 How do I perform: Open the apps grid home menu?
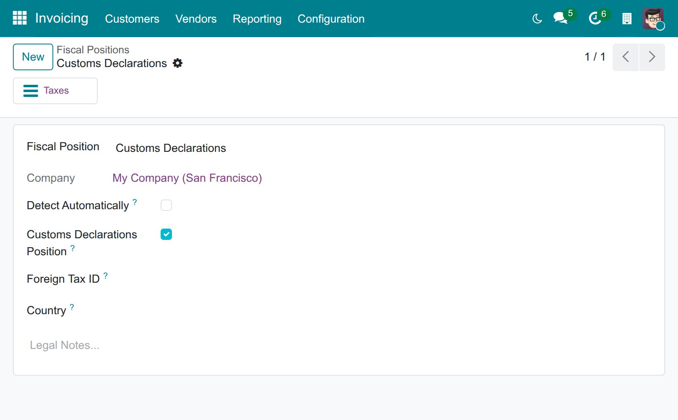[20, 18]
